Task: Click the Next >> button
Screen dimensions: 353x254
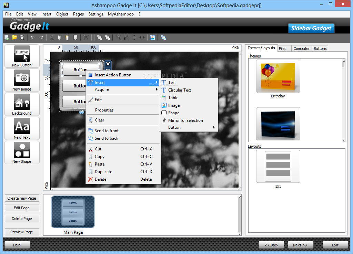Action: coord(300,245)
